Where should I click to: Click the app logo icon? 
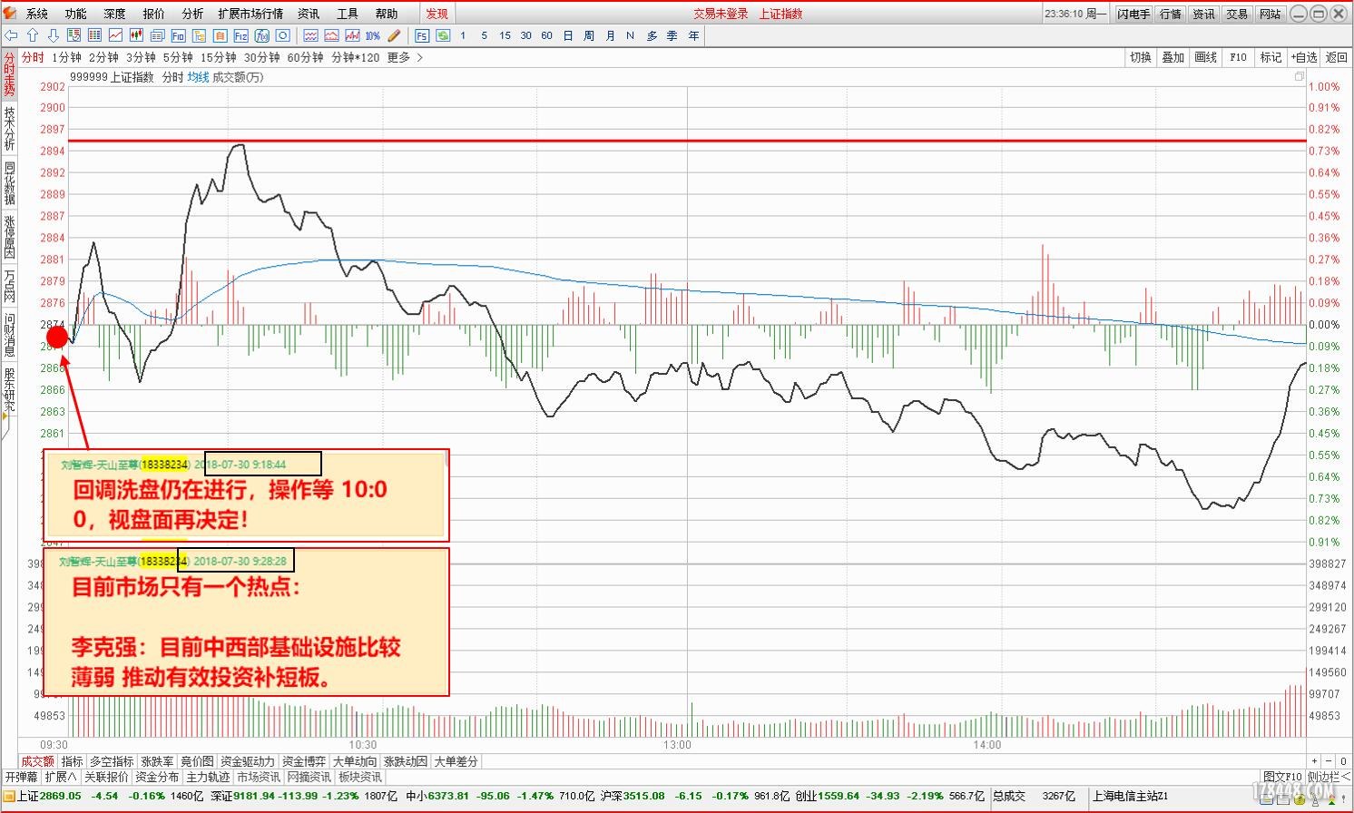(x=10, y=13)
